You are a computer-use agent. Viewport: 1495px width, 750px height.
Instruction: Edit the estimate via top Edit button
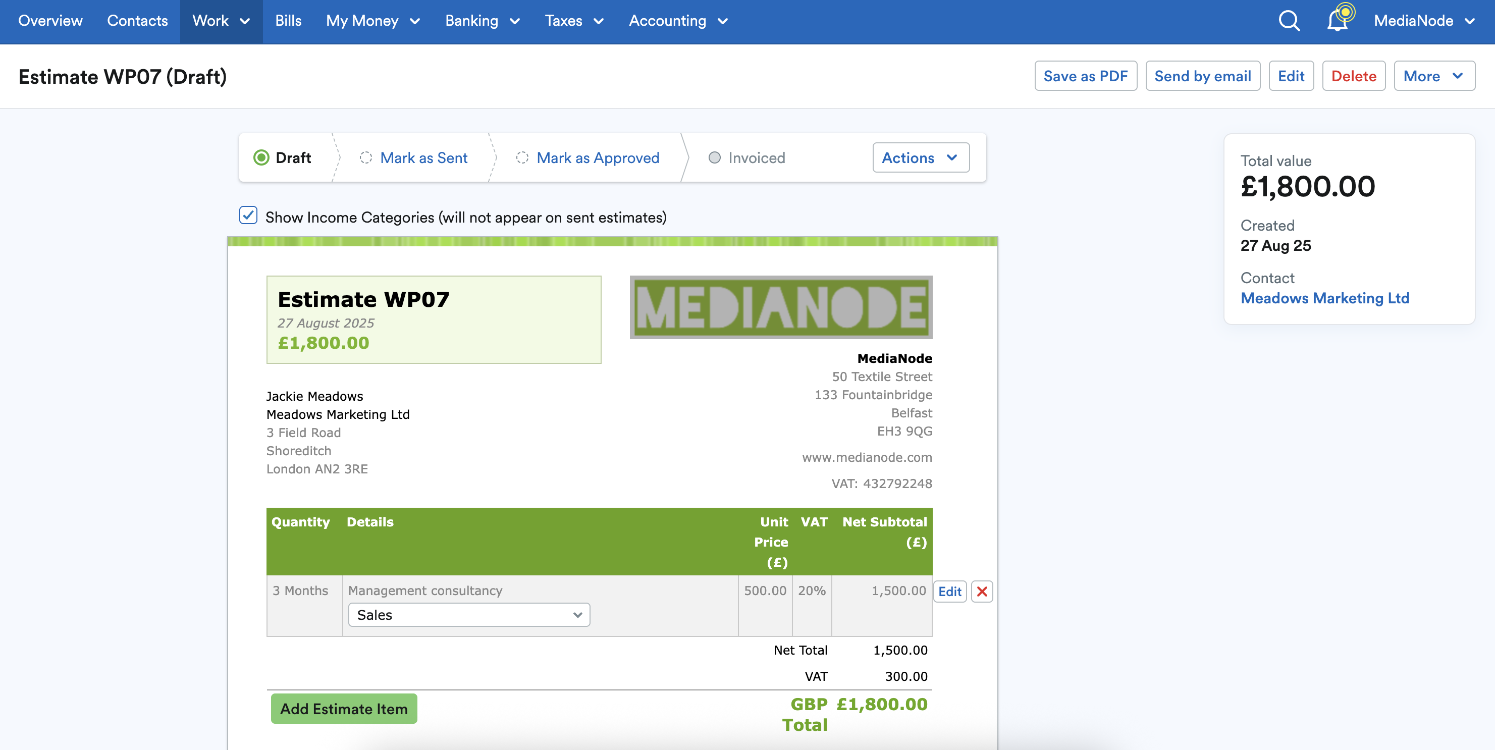[x=1291, y=76]
